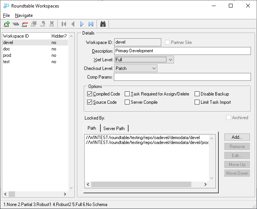Screen dimensions: 257x209
Task: Click the hidden value 'no' for prod
Action: [54, 55]
